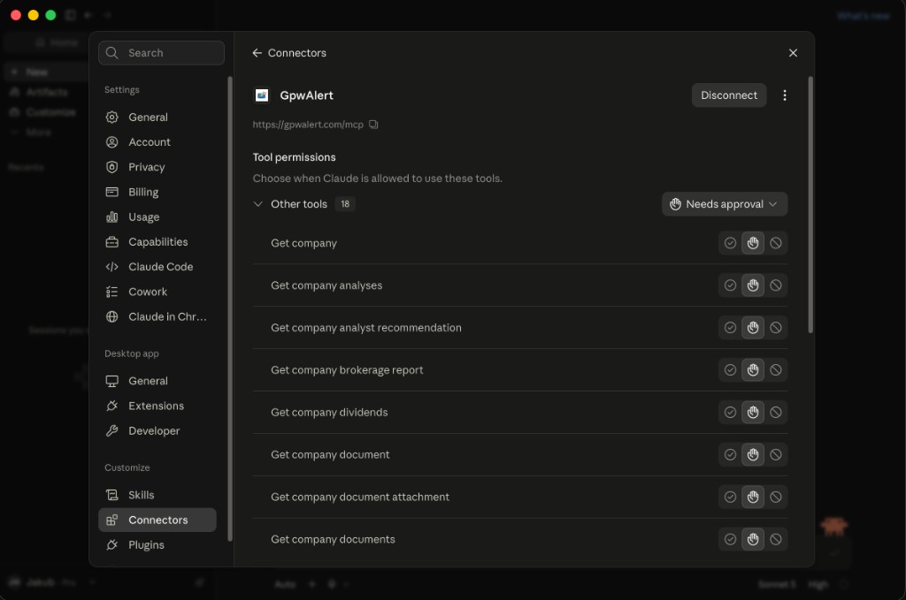This screenshot has height=600, width=906.
Task: Close the settings dialog with the X
Action: [x=793, y=53]
